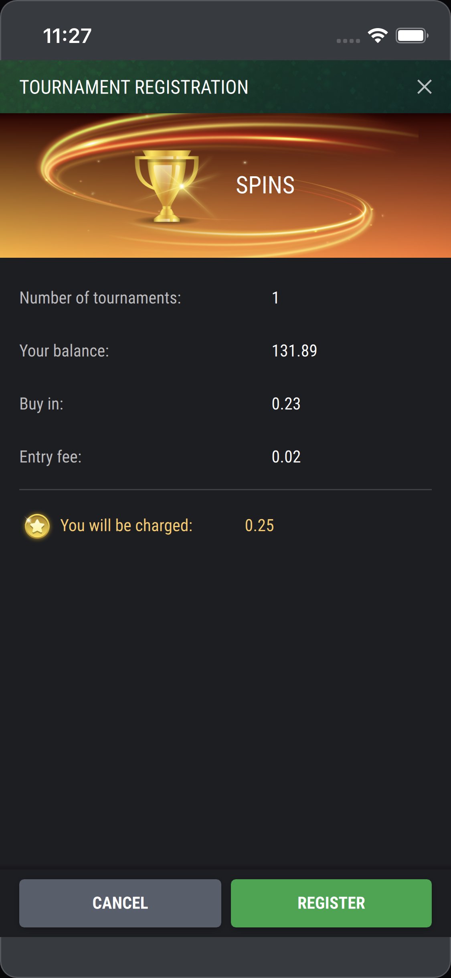This screenshot has height=978, width=451.
Task: Close the tournament registration dialog
Action: coord(424,87)
